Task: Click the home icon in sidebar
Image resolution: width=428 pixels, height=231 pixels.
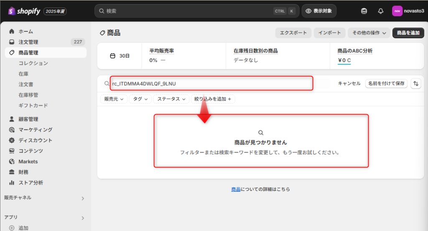Action: pos(12,31)
